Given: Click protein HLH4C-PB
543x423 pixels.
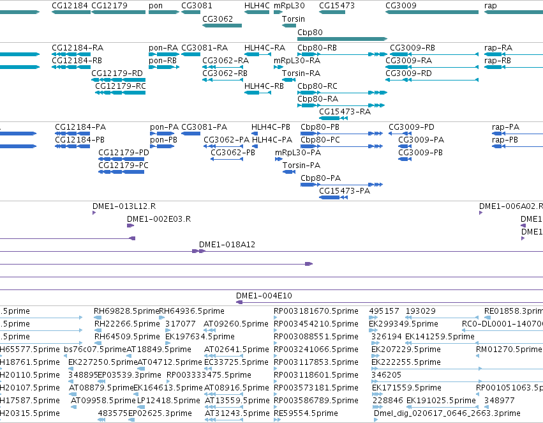Looking at the screenshot, I should click(271, 127).
